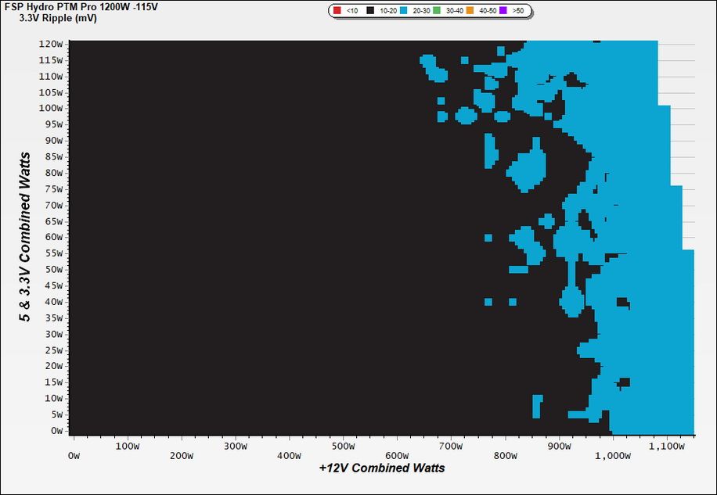Click the 90W y-axis label
Image resolution: width=717 pixels, height=495 pixels.
(53, 140)
